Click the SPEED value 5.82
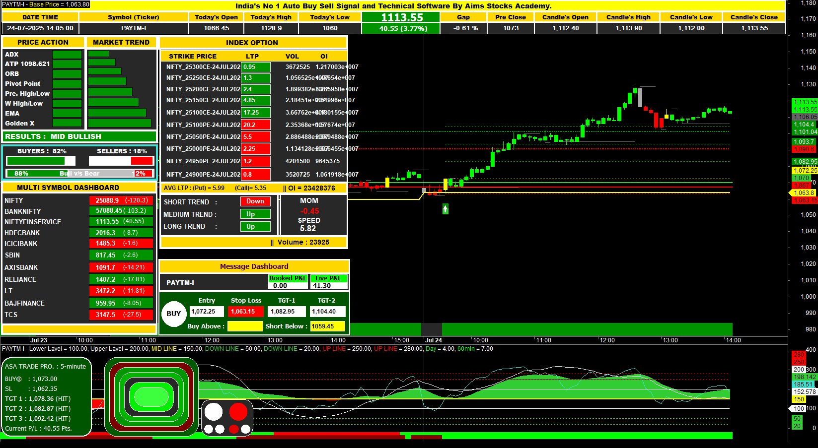 coord(308,229)
